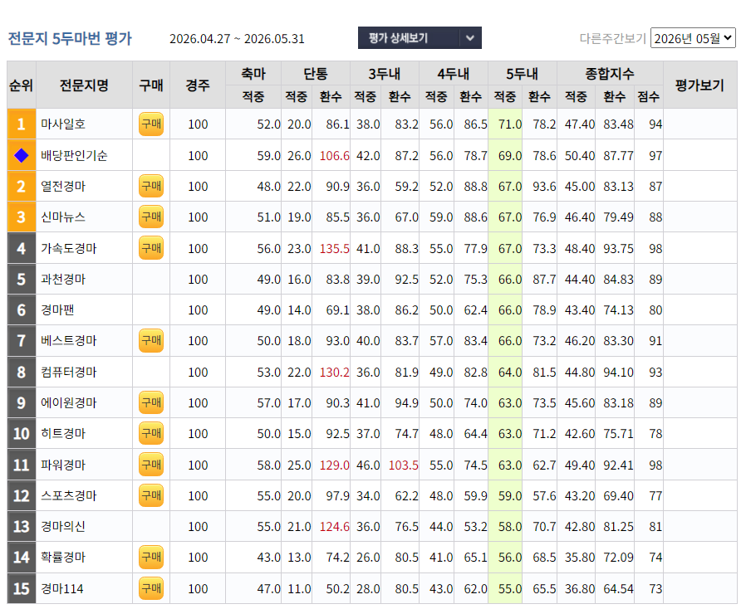Click the 4두내 column header
The height and width of the screenshot is (609, 746).
[x=454, y=74]
